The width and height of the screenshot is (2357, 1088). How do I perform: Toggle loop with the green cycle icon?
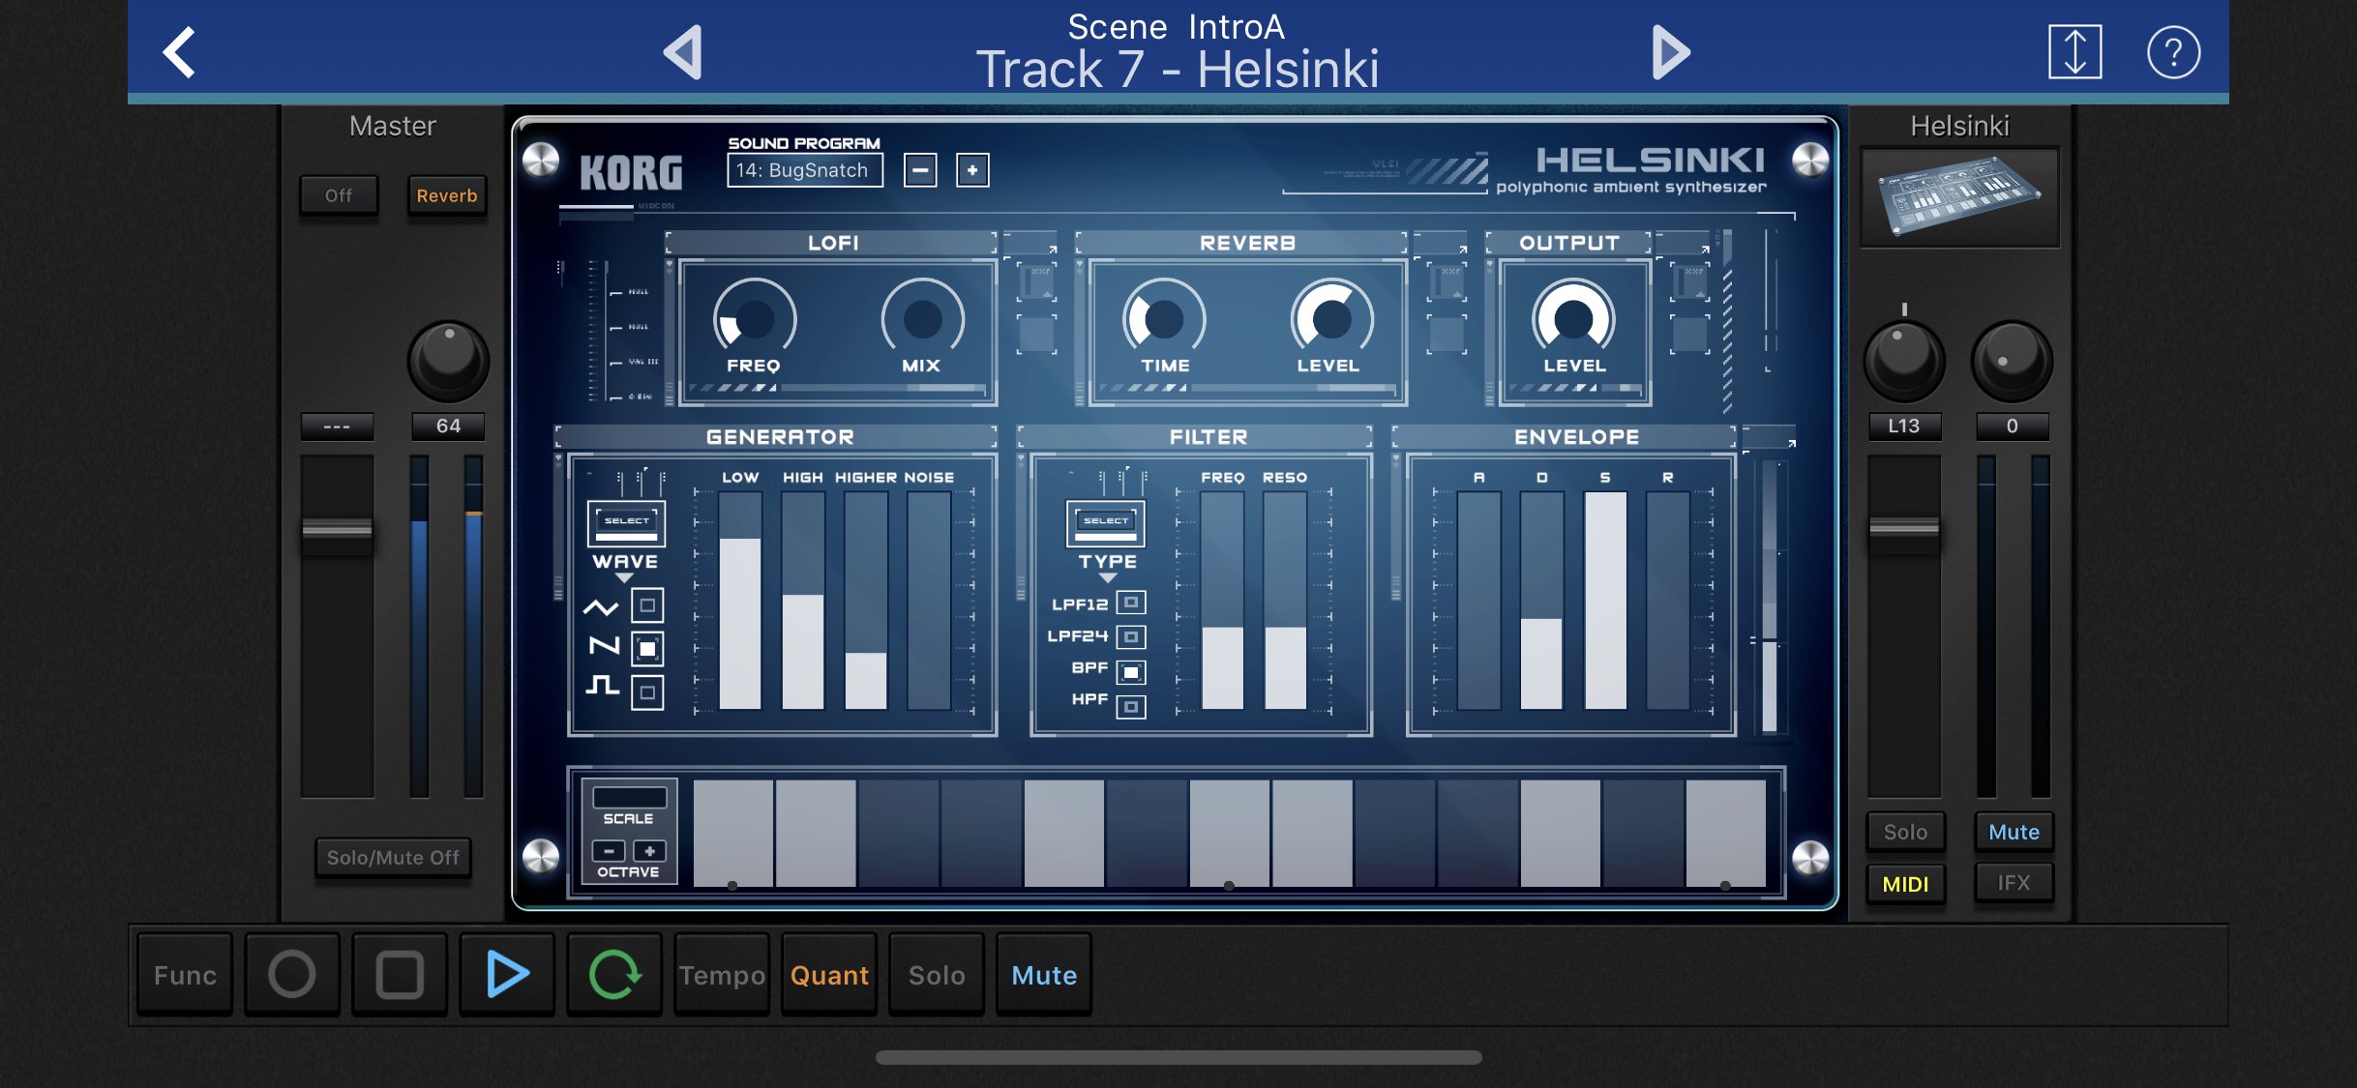(x=614, y=975)
